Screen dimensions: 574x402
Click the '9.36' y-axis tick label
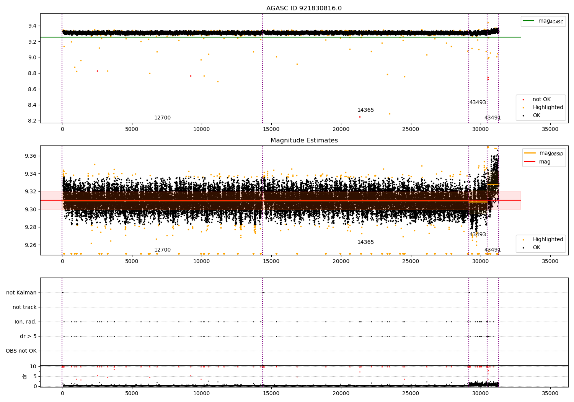(31, 156)
